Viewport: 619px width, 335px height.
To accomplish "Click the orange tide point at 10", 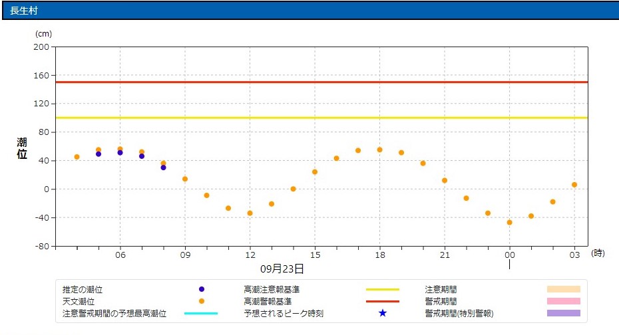I will tap(206, 195).
